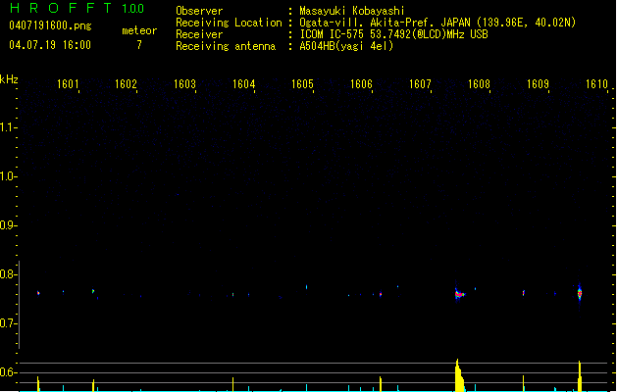This screenshot has width=617, height=392.
Task: Click the 'meteor' count label
Action: coord(139,30)
